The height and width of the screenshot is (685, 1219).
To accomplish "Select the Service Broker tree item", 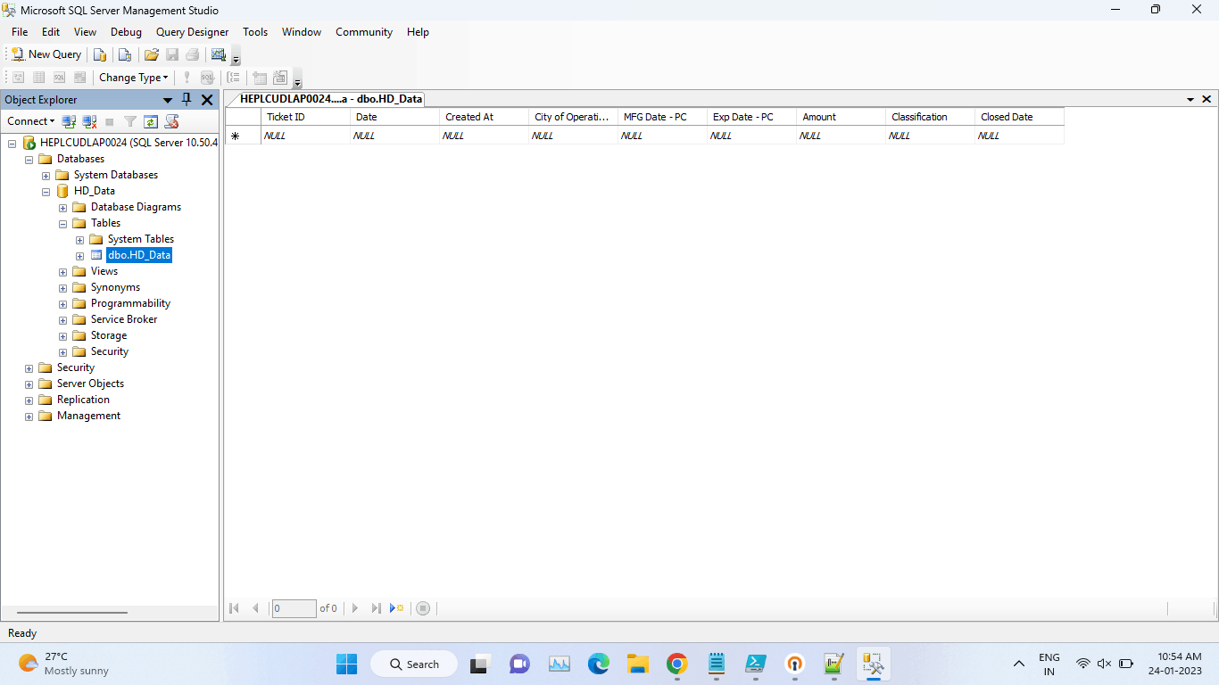I will [124, 319].
